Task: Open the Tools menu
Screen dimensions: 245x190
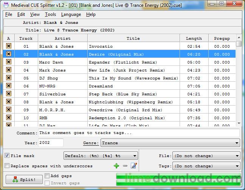Action: click(x=50, y=14)
